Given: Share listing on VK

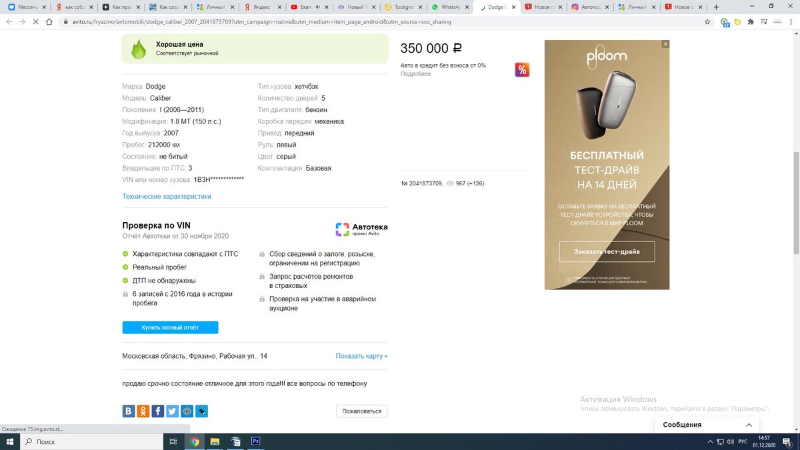Looking at the screenshot, I should pos(129,411).
